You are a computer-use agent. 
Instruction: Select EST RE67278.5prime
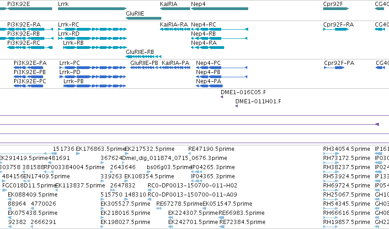[159, 208]
